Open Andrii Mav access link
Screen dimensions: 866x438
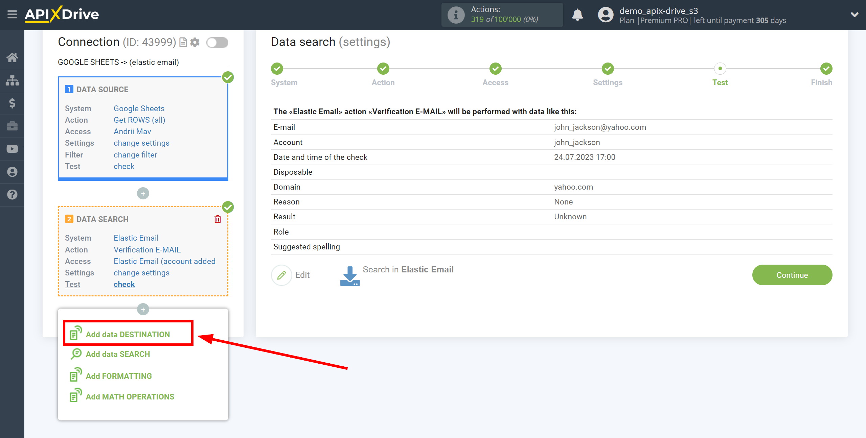(132, 131)
